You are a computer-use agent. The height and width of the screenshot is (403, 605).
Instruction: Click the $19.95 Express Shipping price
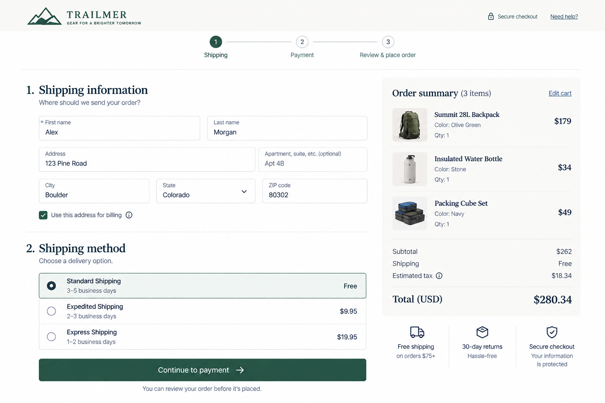point(347,337)
